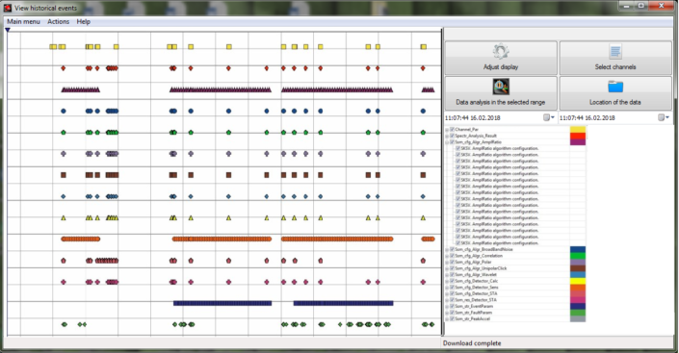The width and height of the screenshot is (679, 353).
Task: Expand the Som_str_EventParam tree node
Action: click(447, 306)
